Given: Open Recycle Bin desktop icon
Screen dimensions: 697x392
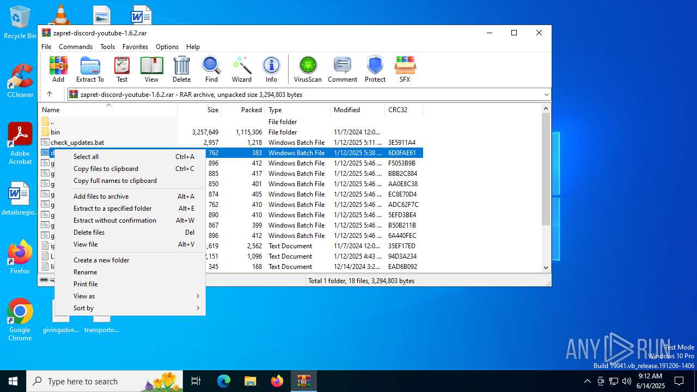Looking at the screenshot, I should click(x=20, y=23).
